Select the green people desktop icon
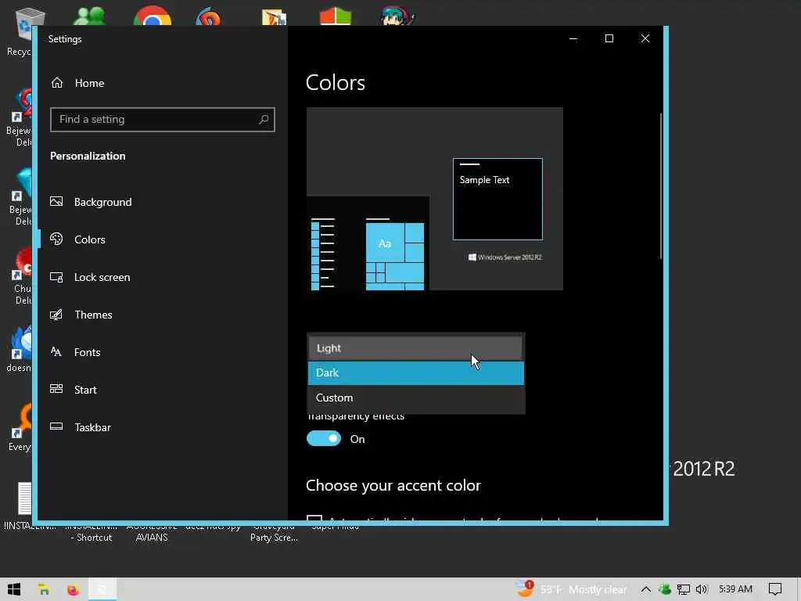The width and height of the screenshot is (801, 601). [x=89, y=16]
